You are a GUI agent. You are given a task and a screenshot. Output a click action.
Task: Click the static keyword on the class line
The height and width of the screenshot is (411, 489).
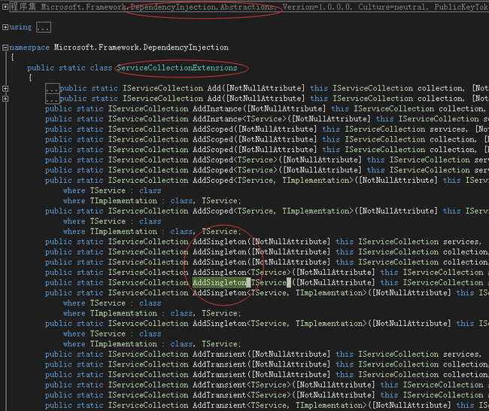(x=72, y=68)
